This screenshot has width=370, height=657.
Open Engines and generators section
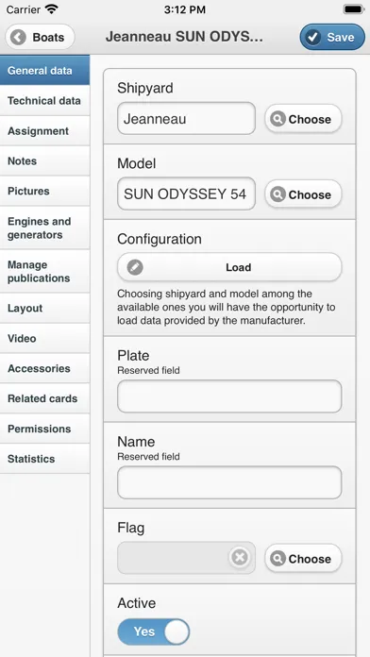45,227
